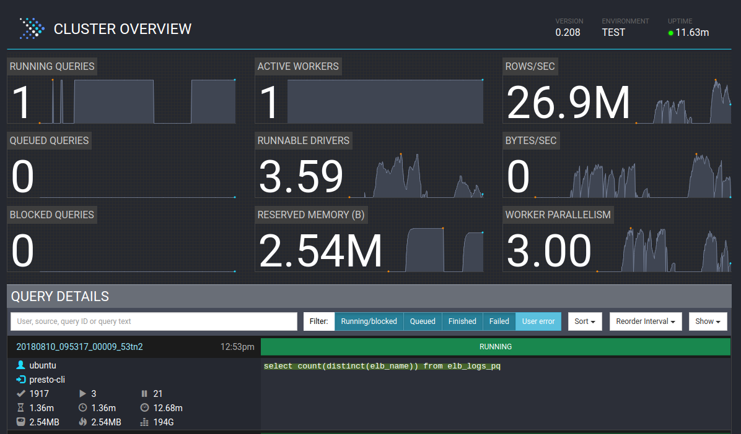Image resolution: width=741 pixels, height=434 pixels.
Task: Click the pause icon for queued splits
Action: [144, 393]
